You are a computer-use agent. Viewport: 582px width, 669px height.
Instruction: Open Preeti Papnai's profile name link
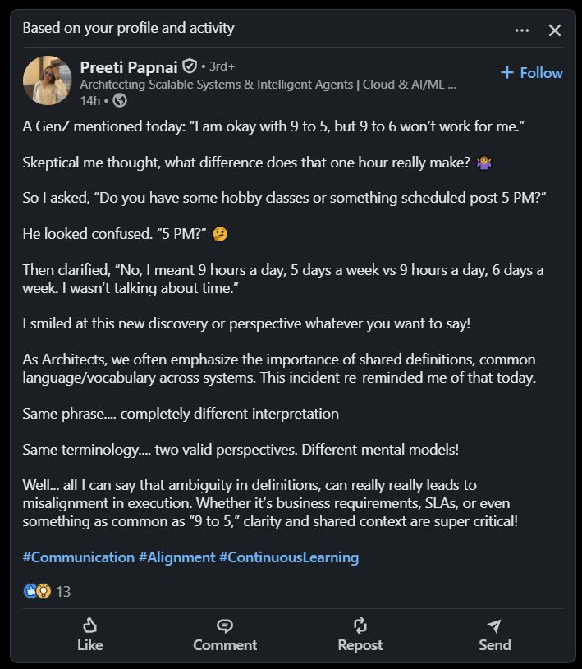(129, 67)
